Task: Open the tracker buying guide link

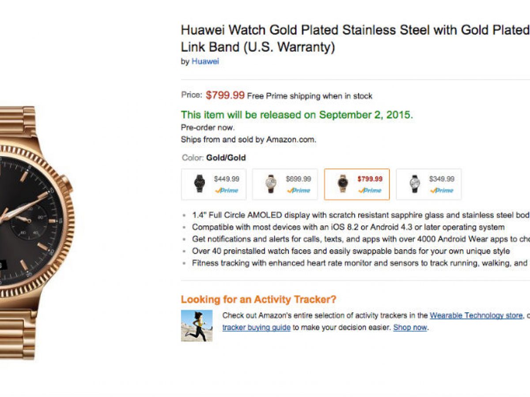Action: pyautogui.click(x=256, y=327)
